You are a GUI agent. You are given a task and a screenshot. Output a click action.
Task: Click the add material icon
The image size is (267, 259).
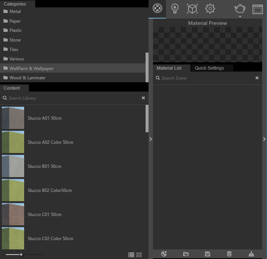165,254
